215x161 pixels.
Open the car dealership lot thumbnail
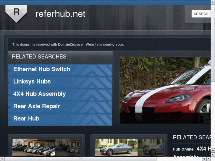[x=46, y=147]
